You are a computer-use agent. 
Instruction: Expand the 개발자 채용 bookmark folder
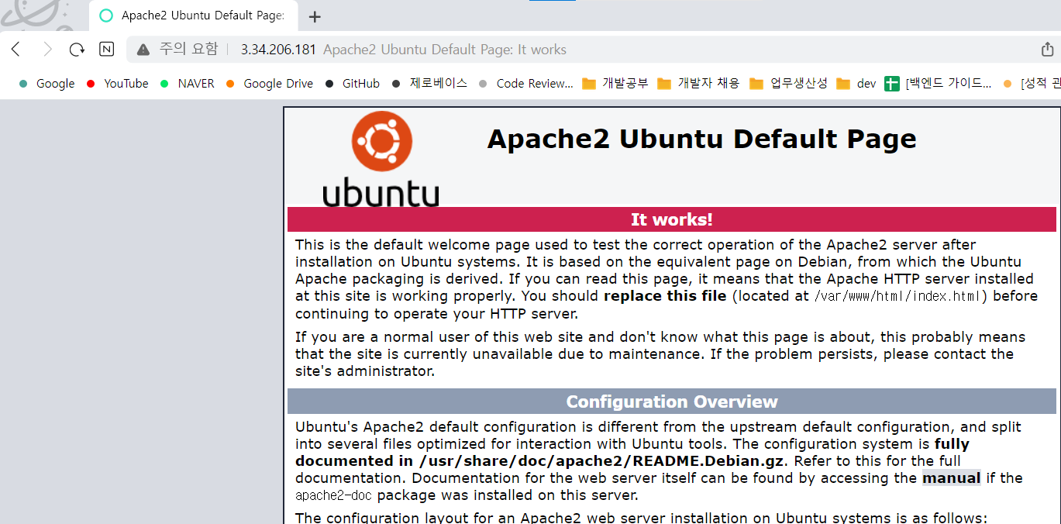pos(698,84)
